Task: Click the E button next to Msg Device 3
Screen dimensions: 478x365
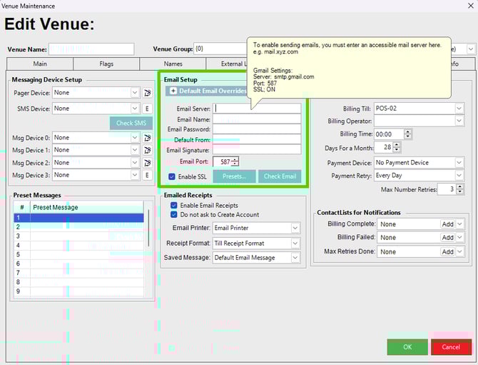Action: [x=147, y=175]
